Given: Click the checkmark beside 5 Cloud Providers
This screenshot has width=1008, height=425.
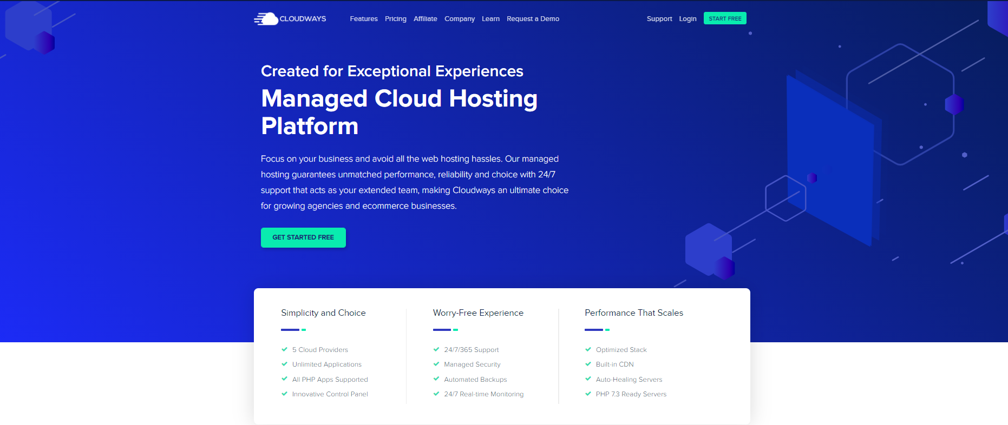Looking at the screenshot, I should [284, 349].
